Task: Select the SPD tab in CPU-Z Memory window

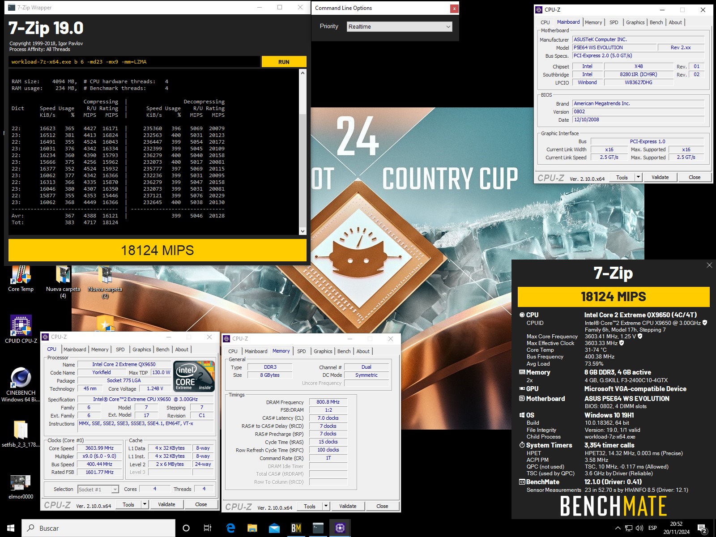Action: click(302, 351)
